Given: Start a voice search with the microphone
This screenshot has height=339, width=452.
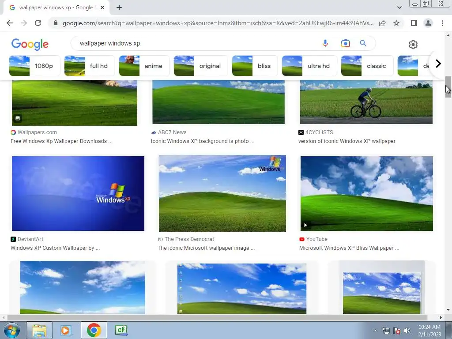Looking at the screenshot, I should 325,43.
